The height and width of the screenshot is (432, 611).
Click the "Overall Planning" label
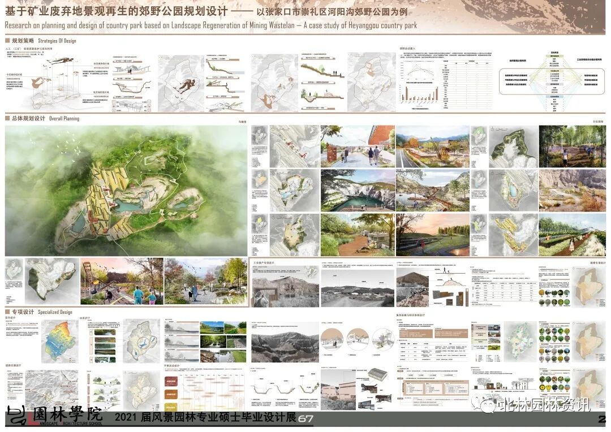pos(64,118)
